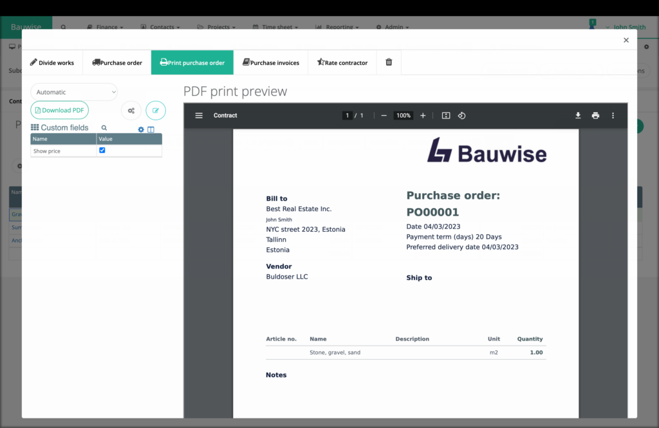Screen dimensions: 659x428
Task: Click the top navigation search icon
Action: pos(64,26)
